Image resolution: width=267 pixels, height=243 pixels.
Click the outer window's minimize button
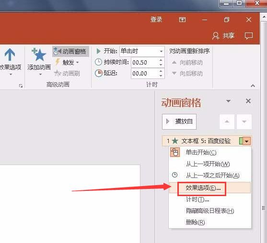click(226, 3)
